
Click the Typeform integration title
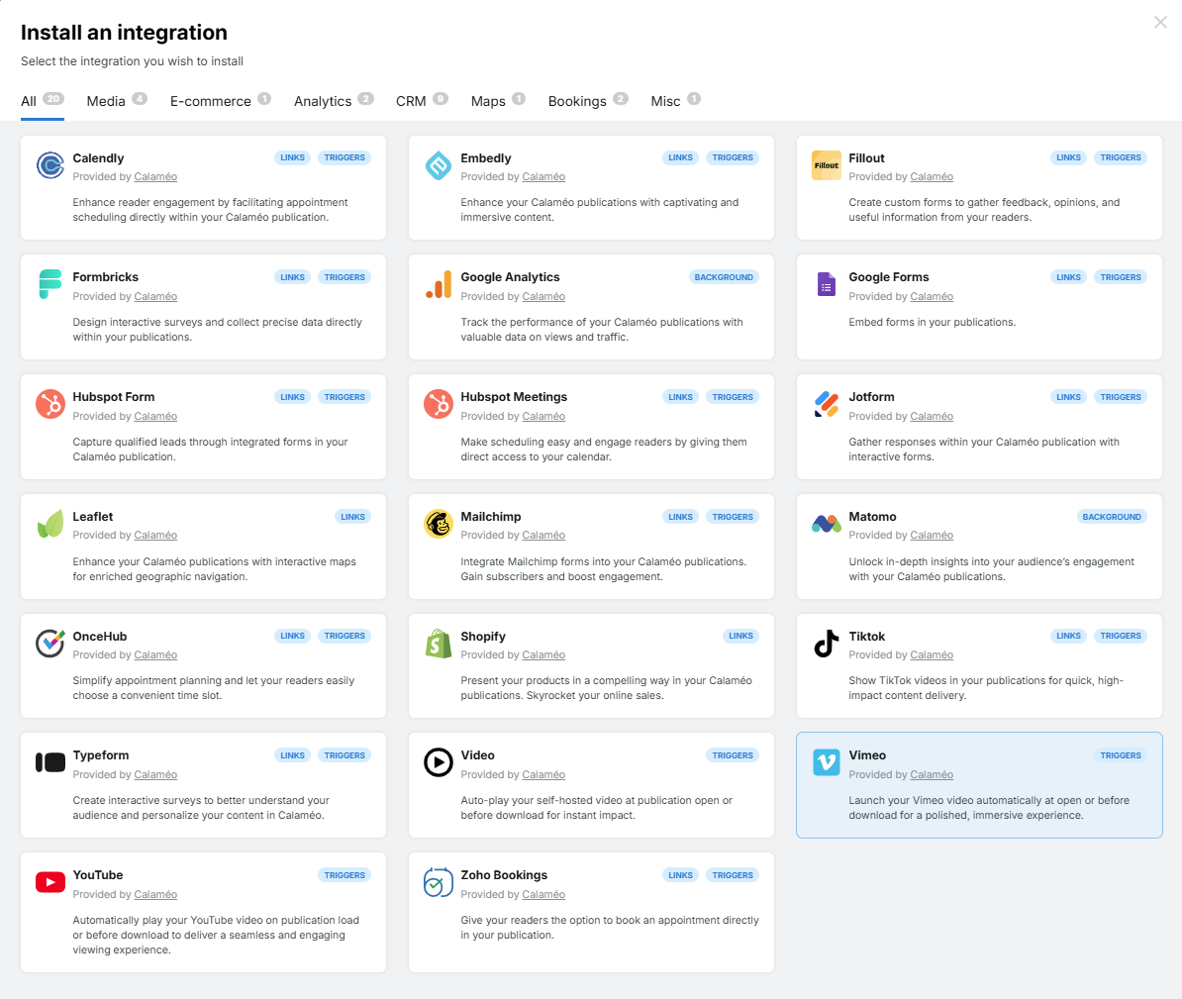(x=101, y=755)
